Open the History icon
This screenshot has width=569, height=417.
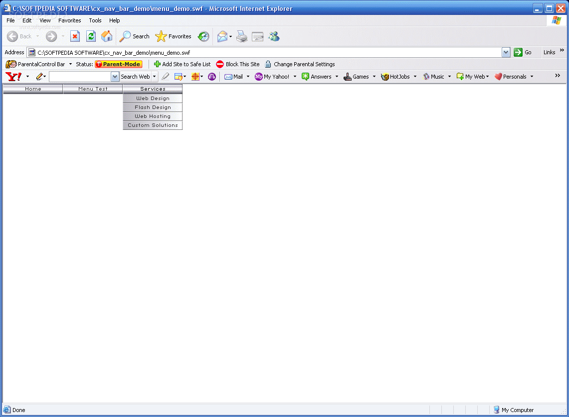[203, 36]
